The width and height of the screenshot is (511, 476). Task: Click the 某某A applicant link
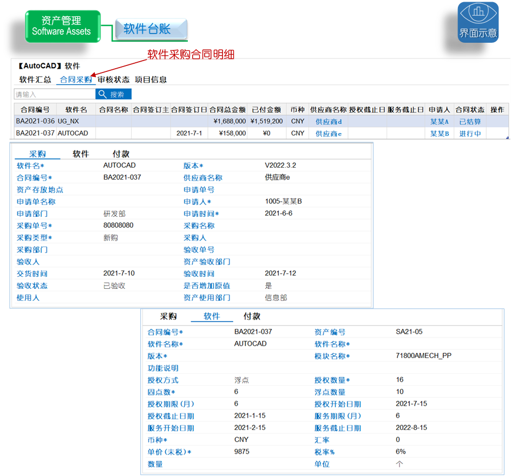(440, 122)
